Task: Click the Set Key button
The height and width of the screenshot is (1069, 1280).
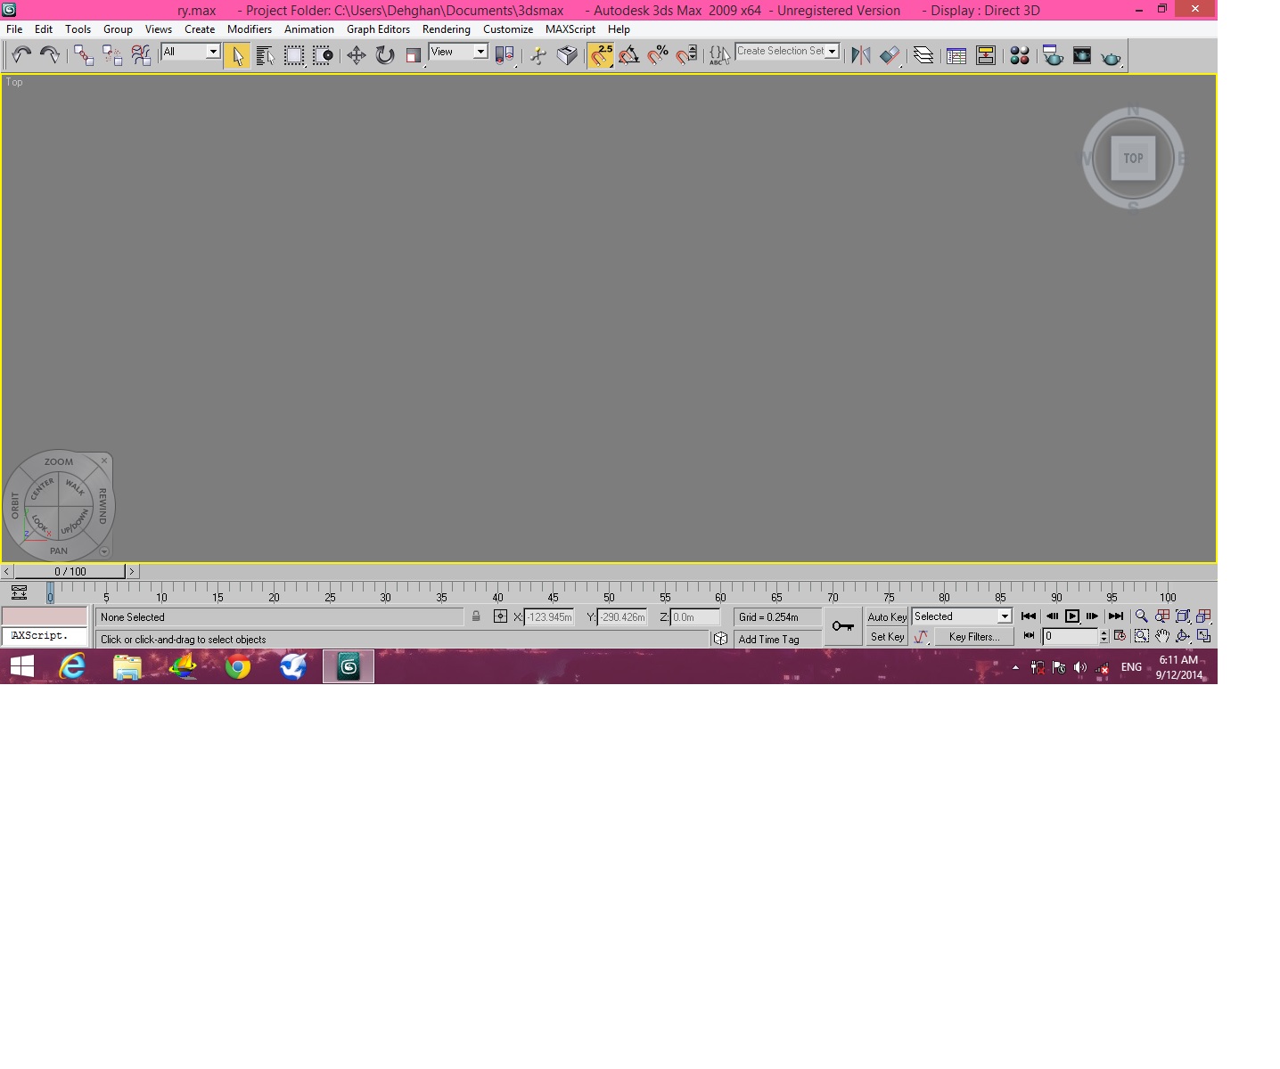Action: point(887,637)
